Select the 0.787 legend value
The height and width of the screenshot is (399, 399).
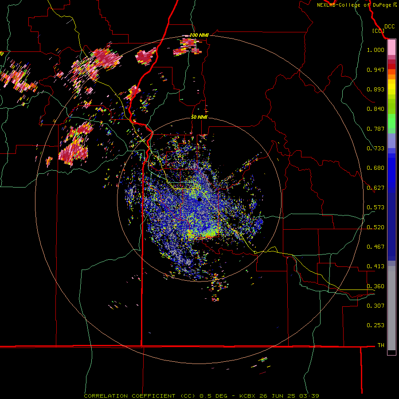[376, 129]
